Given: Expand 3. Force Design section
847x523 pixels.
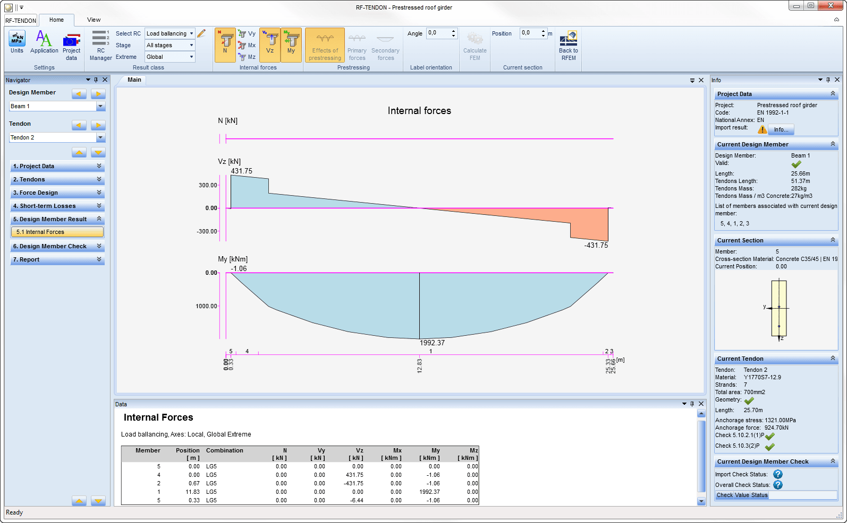Looking at the screenshot, I should coord(57,193).
